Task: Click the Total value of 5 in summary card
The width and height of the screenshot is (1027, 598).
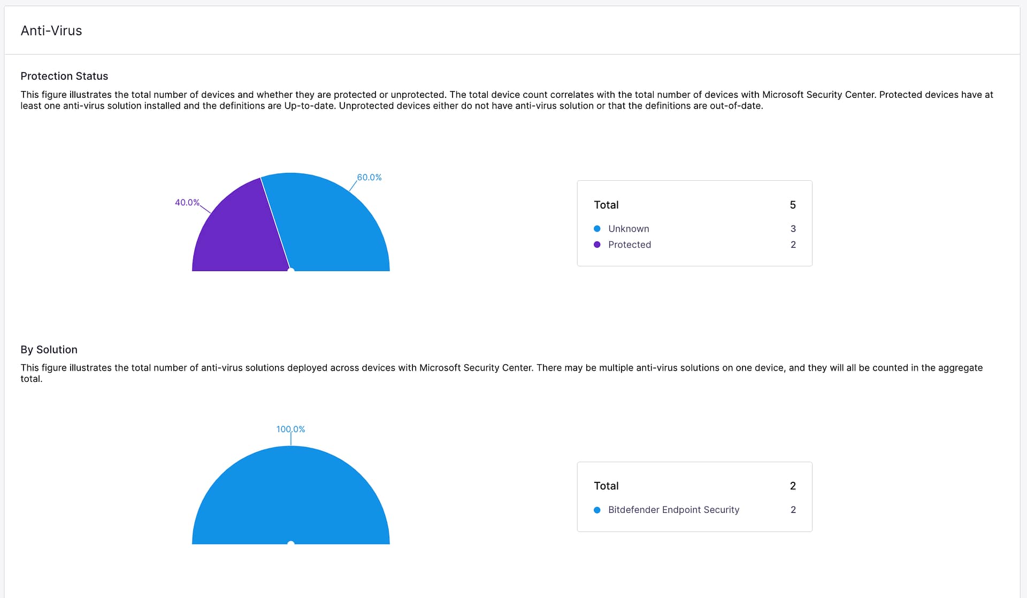Action: (793, 204)
